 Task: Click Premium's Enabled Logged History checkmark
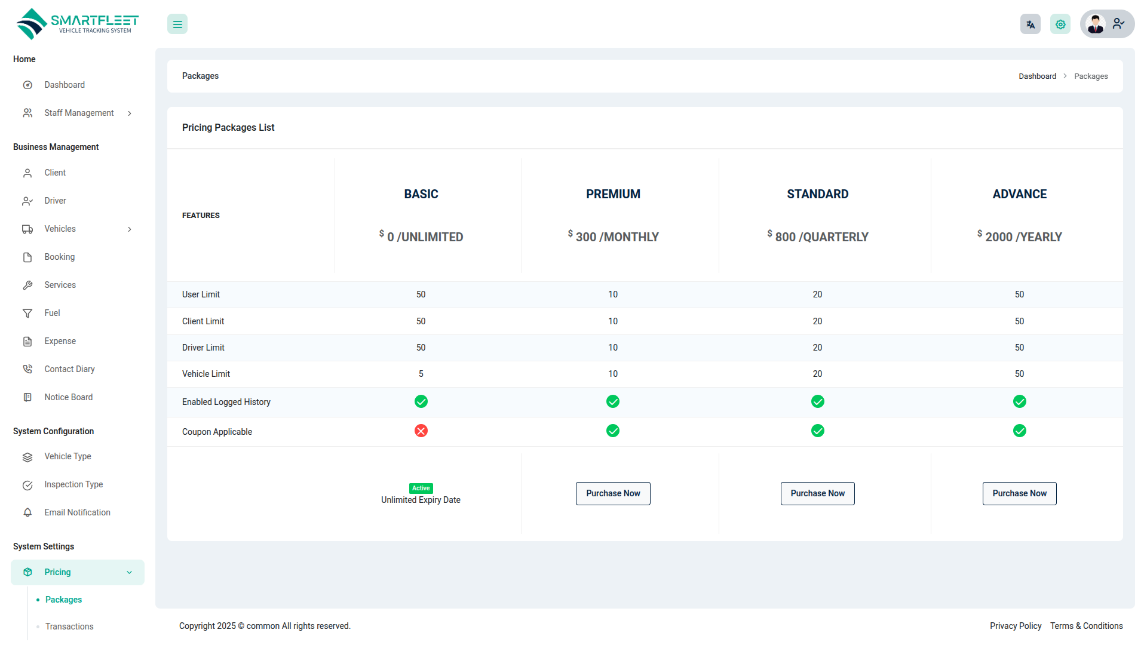612,401
